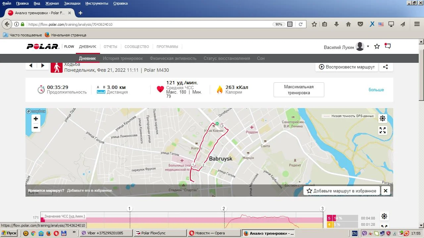Click the browser URL address field
Viewport: 424px width, 238px height.
[149, 24]
